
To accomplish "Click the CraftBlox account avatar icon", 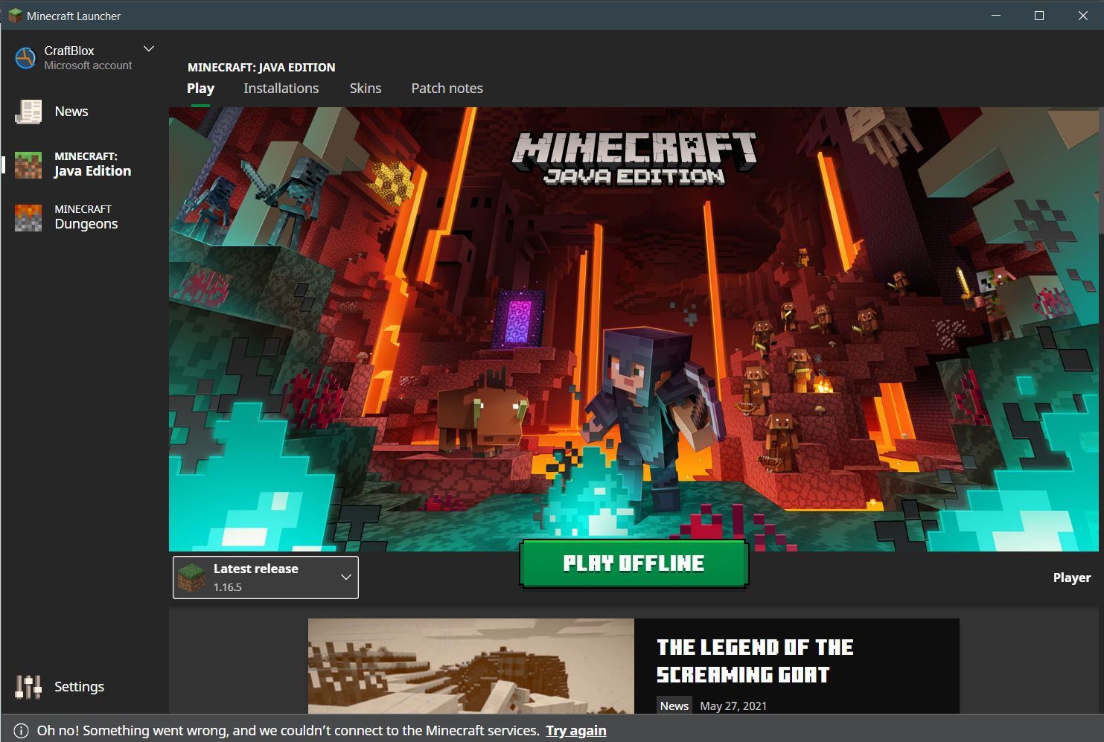I will click(x=25, y=58).
